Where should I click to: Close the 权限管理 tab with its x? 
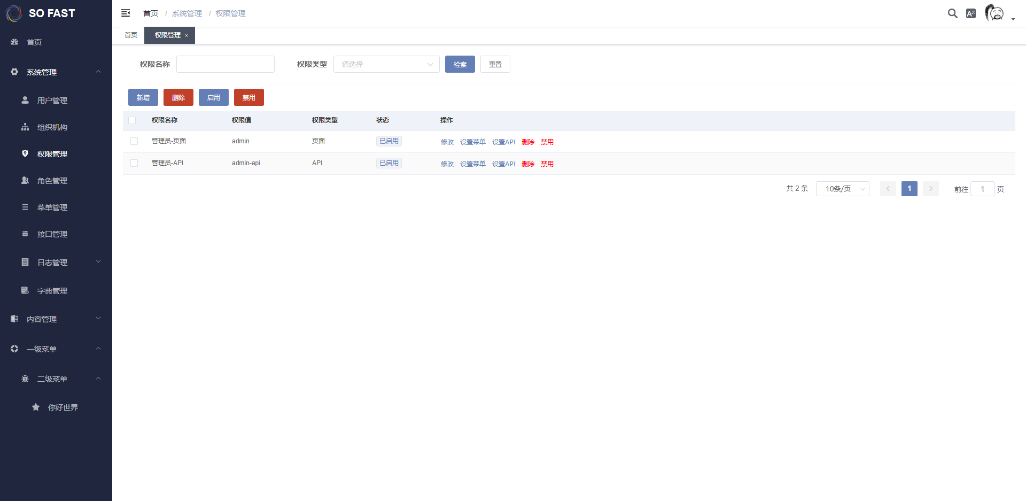pyautogui.click(x=186, y=35)
